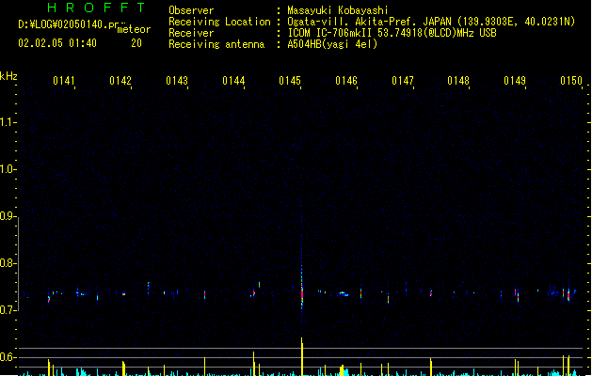The width and height of the screenshot is (592, 376).
Task: Click the HROFFT title text
Action: [x=96, y=8]
